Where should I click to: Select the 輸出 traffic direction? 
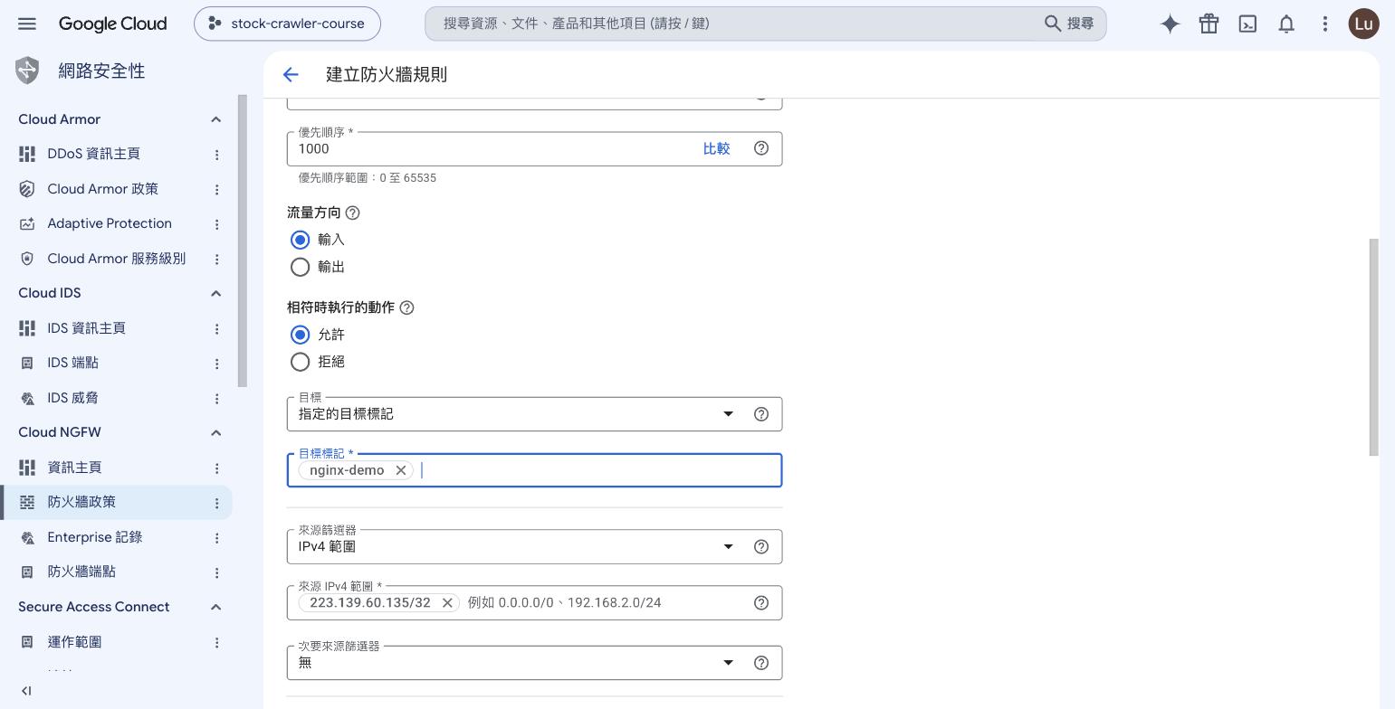[x=301, y=267]
